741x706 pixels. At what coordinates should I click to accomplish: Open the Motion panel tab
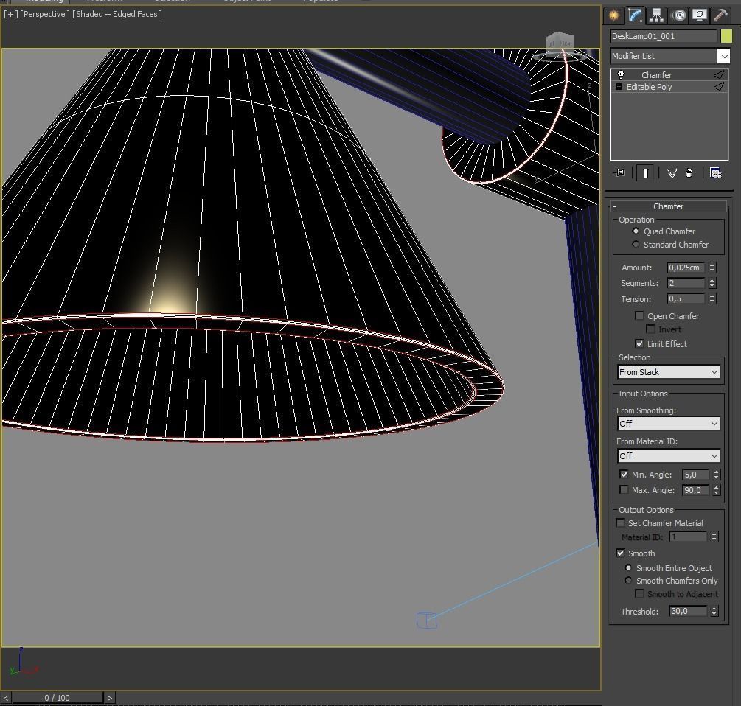point(678,15)
